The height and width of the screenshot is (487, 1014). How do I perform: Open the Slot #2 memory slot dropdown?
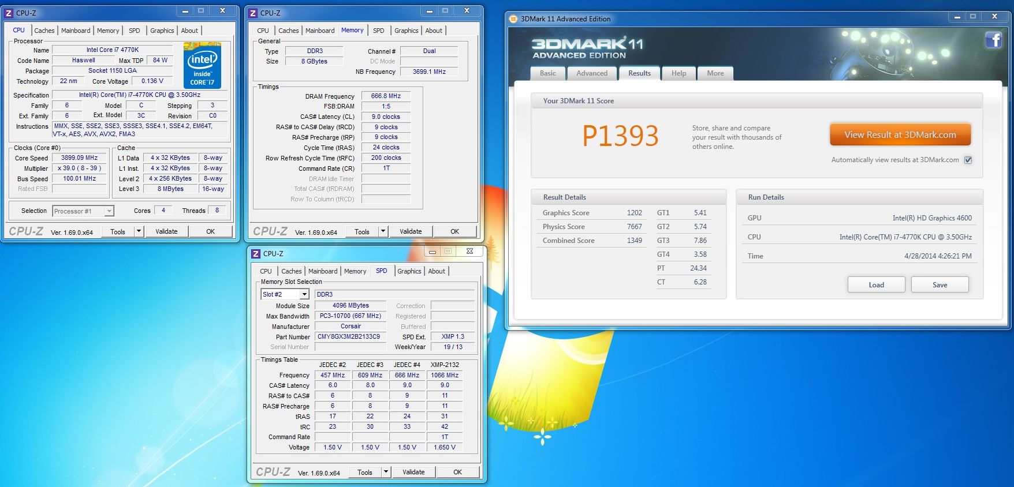(304, 294)
